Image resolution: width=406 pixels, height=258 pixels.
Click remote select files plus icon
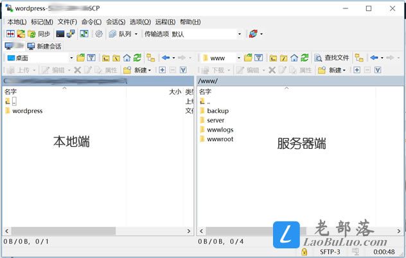click(357, 70)
